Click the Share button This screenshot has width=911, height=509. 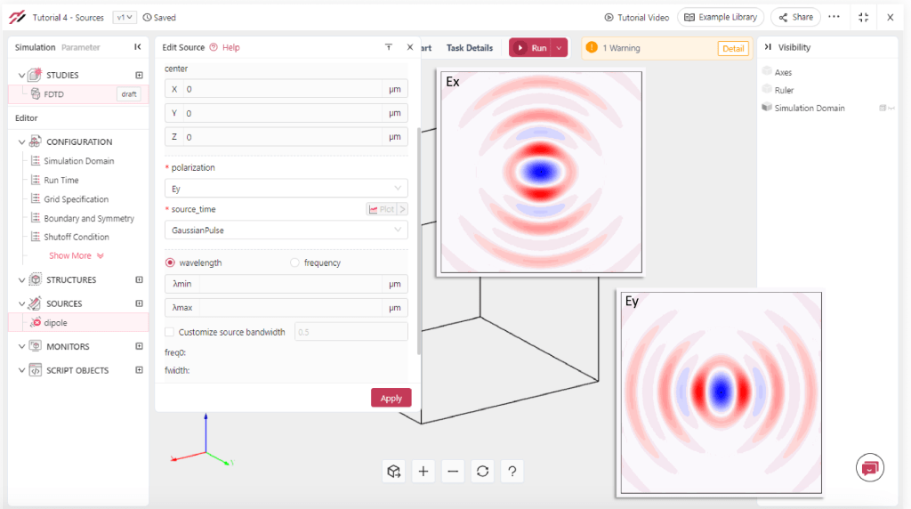795,18
